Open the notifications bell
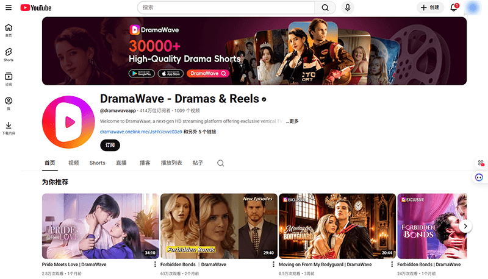488x279 pixels. (x=454, y=7)
